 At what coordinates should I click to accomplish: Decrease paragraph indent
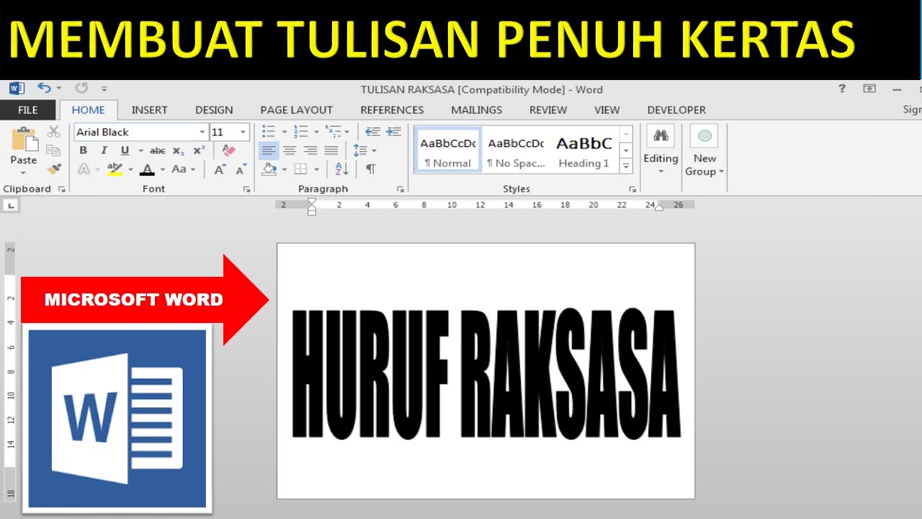pos(372,131)
